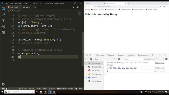
Task: Clear the console output
Action: coord(91,59)
